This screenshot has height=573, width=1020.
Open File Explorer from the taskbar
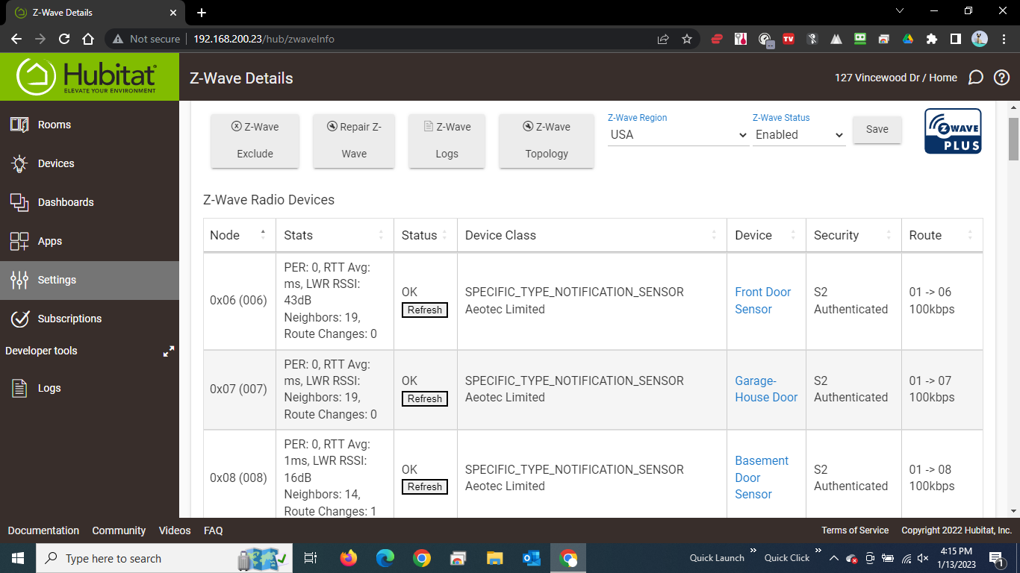(x=494, y=558)
